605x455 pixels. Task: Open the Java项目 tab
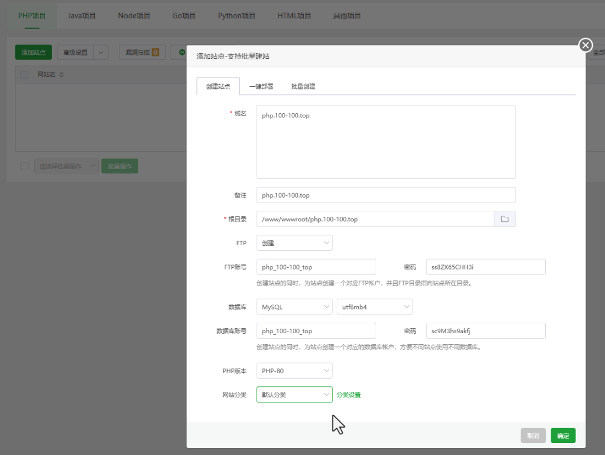click(x=81, y=16)
